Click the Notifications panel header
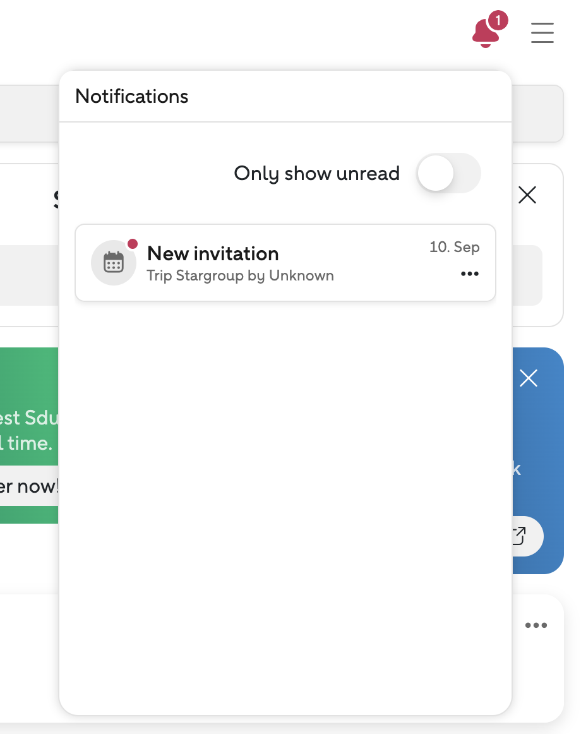 tap(132, 97)
